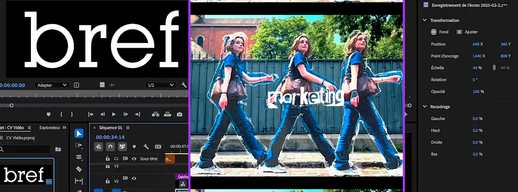Click the link icon beside Échelle values

(x=494, y=68)
